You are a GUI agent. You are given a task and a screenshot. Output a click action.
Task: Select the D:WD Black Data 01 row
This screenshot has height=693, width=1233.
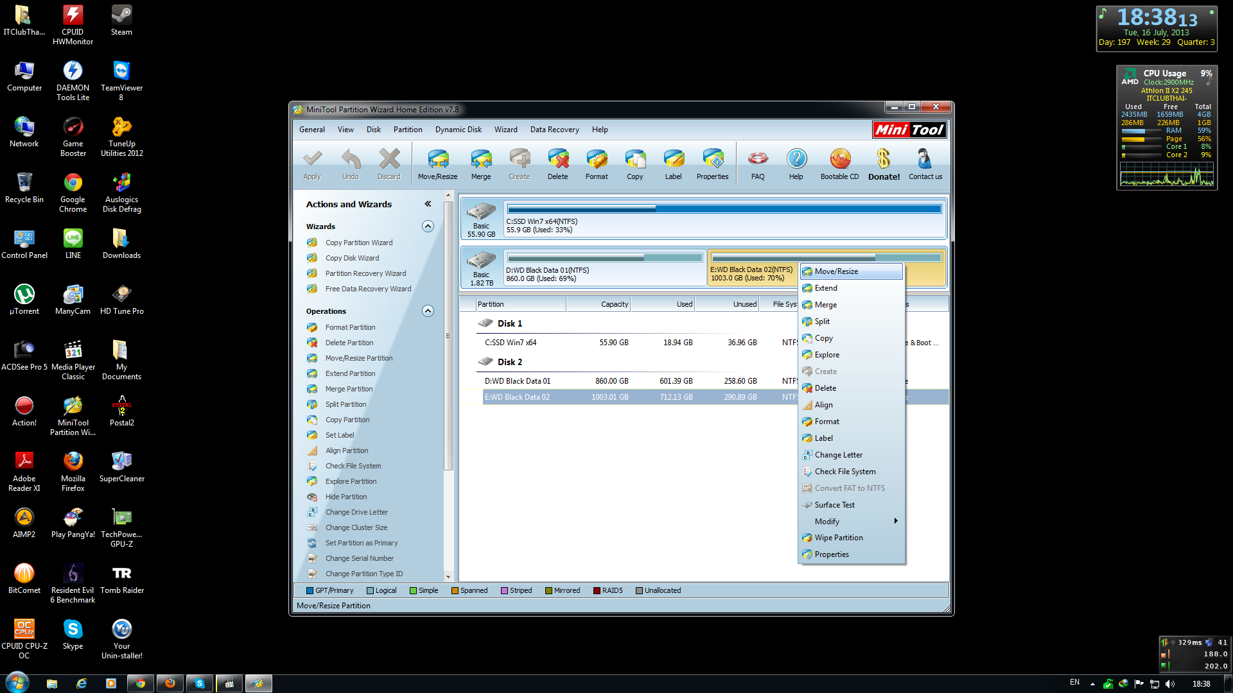(x=517, y=381)
